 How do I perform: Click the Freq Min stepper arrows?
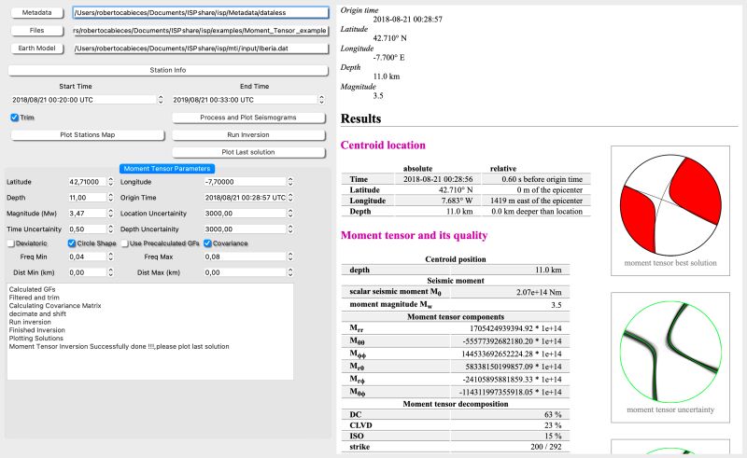(110, 257)
